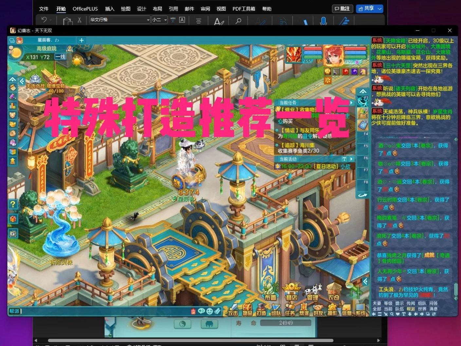The image size is (461, 346).
Task: Toggle the 一线 server line button
Action: point(60,57)
